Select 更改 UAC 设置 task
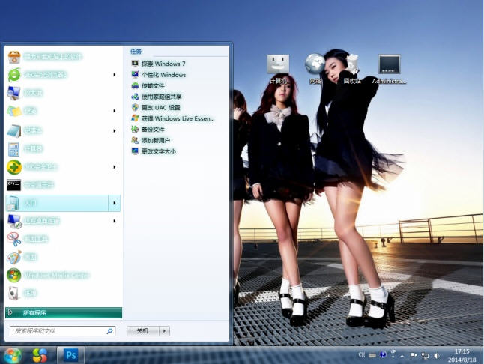 tap(160, 107)
